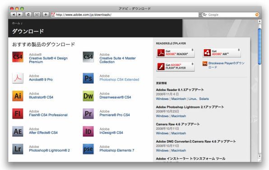Click the Get Adobe Flash Player button

[175, 66]
